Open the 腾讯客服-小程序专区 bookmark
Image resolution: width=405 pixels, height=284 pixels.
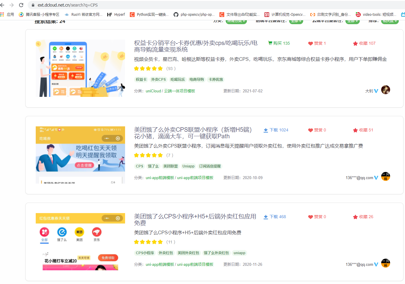tap(39, 14)
